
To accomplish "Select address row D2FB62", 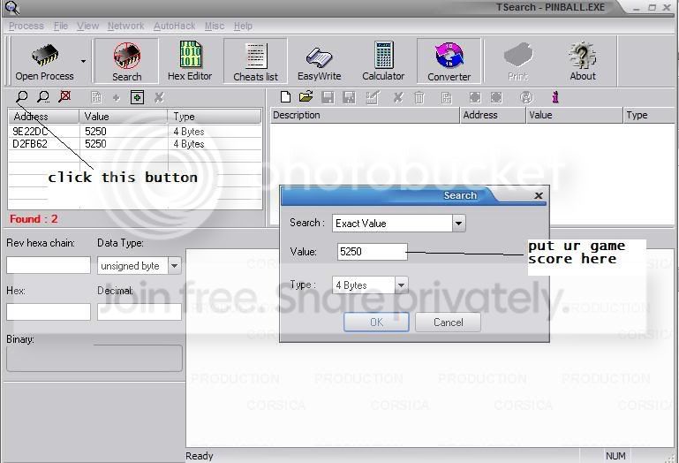I will click(135, 144).
